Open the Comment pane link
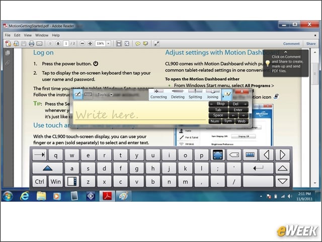 [x=291, y=44]
